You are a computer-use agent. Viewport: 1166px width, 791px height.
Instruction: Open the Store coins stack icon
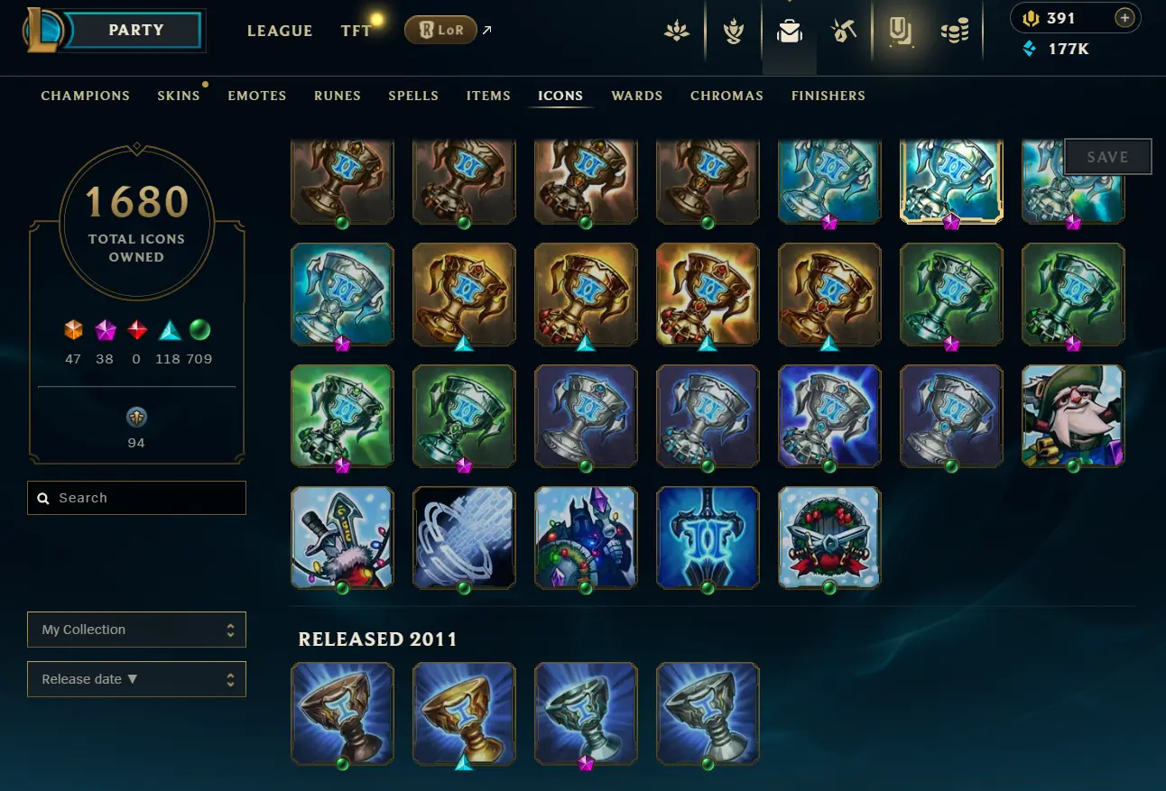tap(954, 32)
